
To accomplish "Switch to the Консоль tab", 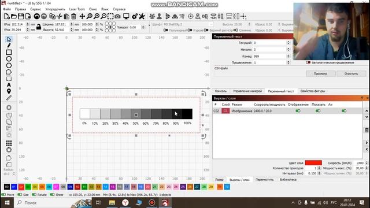I will [x=221, y=91].
